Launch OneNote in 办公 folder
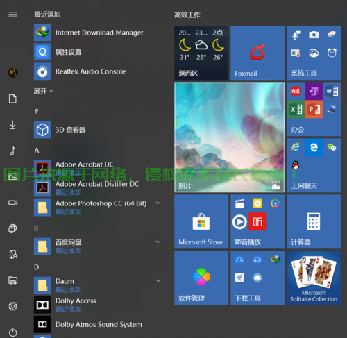This screenshot has width=347, height=338. (314, 91)
